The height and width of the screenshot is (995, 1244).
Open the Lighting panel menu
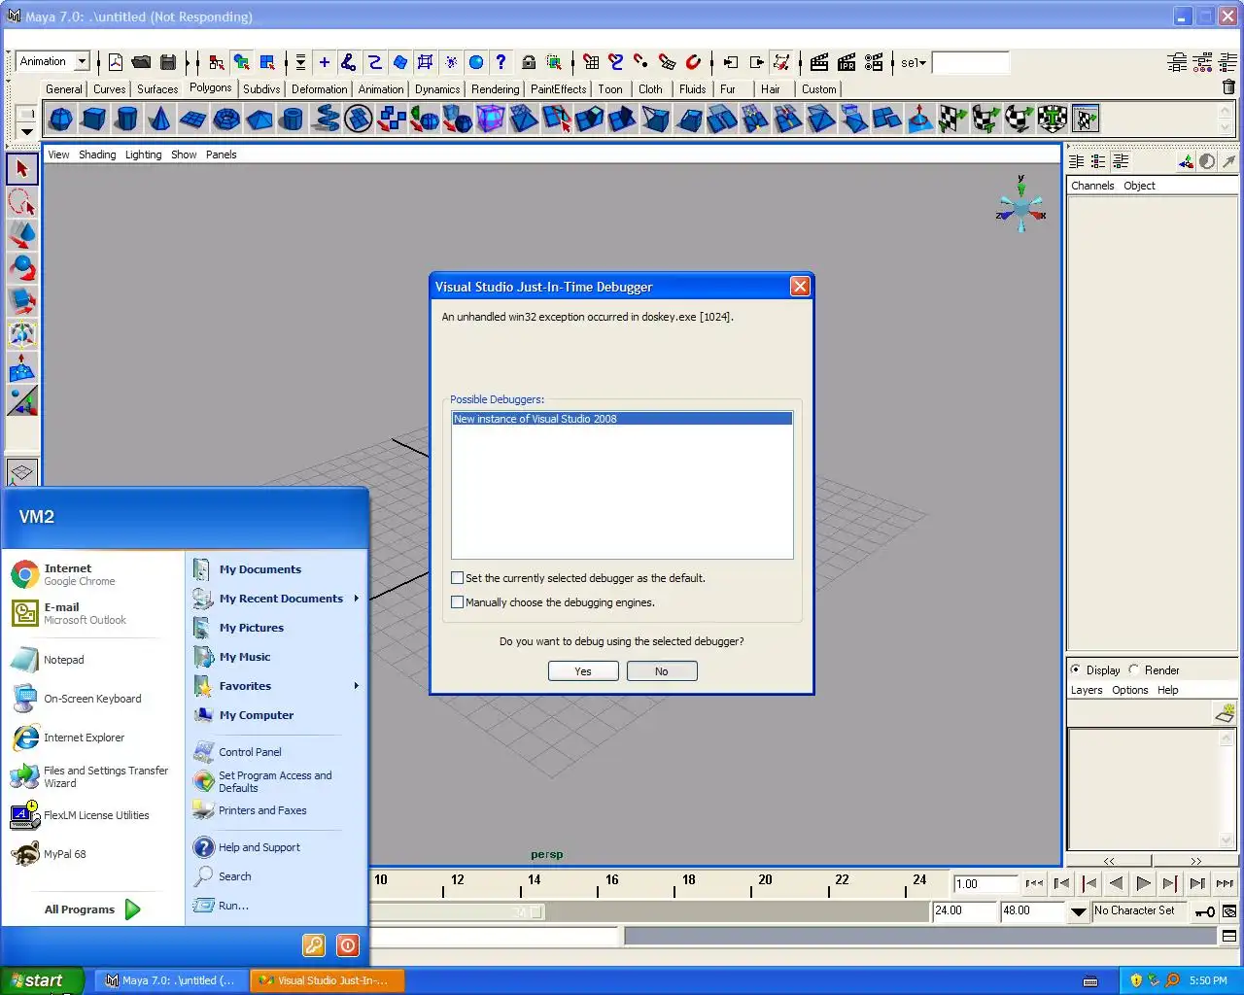click(x=144, y=154)
